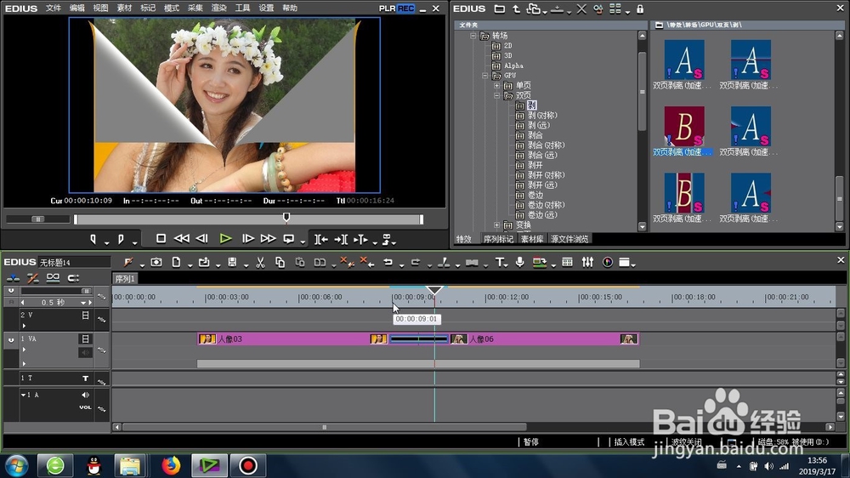Toggle video mute on track 1 VA
Image resolution: width=850 pixels, height=478 pixels.
coord(85,339)
